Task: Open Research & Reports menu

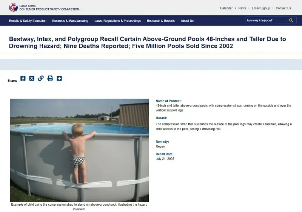Action: (161, 21)
